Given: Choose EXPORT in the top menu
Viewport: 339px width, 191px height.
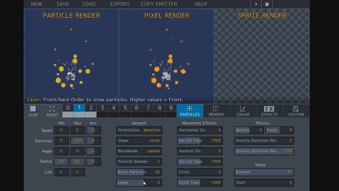Looking at the screenshot, I should pyautogui.click(x=120, y=4).
